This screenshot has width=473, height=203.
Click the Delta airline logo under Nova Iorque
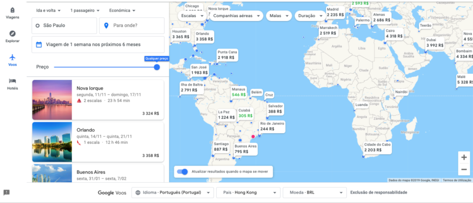[x=79, y=101]
